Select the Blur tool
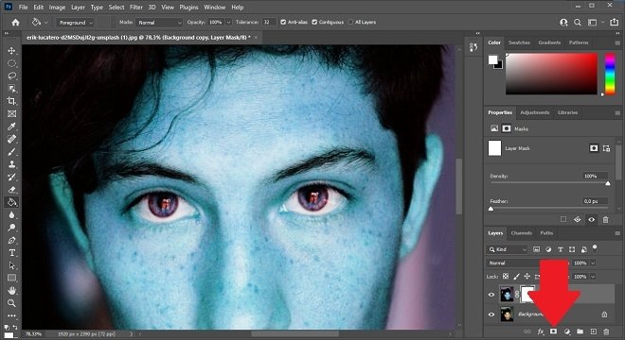Screen dimensions: 625x340 point(11,214)
